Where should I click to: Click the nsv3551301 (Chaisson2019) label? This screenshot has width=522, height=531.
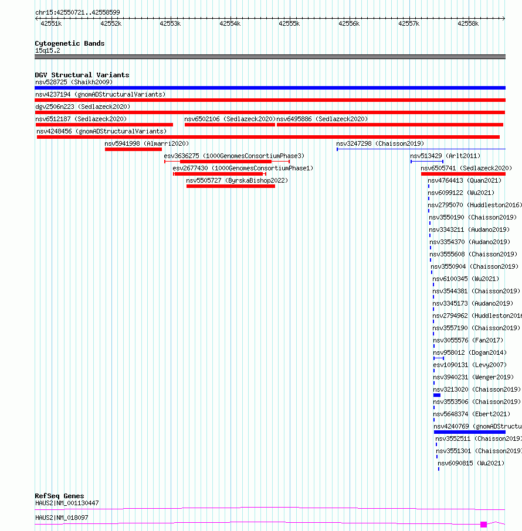[x=479, y=451]
